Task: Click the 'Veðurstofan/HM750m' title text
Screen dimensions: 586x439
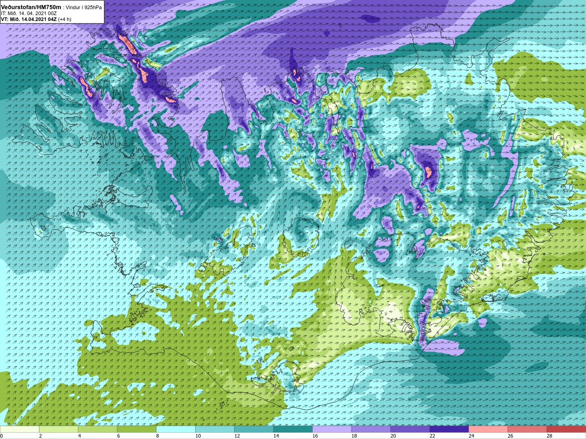Action: 31,7
